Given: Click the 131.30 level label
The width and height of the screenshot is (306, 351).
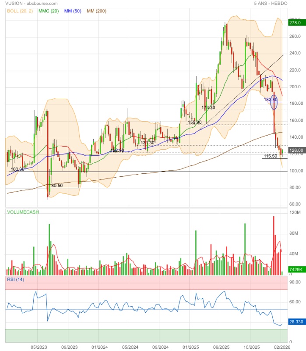Looking at the screenshot, I should pos(148,143).
